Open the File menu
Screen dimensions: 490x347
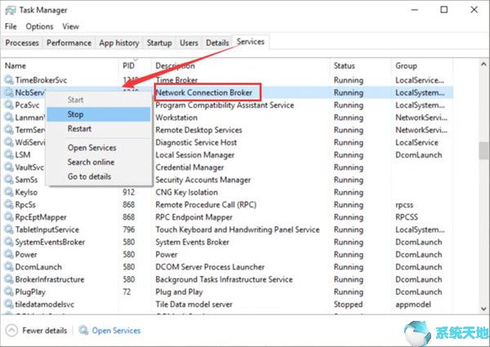coord(11,27)
